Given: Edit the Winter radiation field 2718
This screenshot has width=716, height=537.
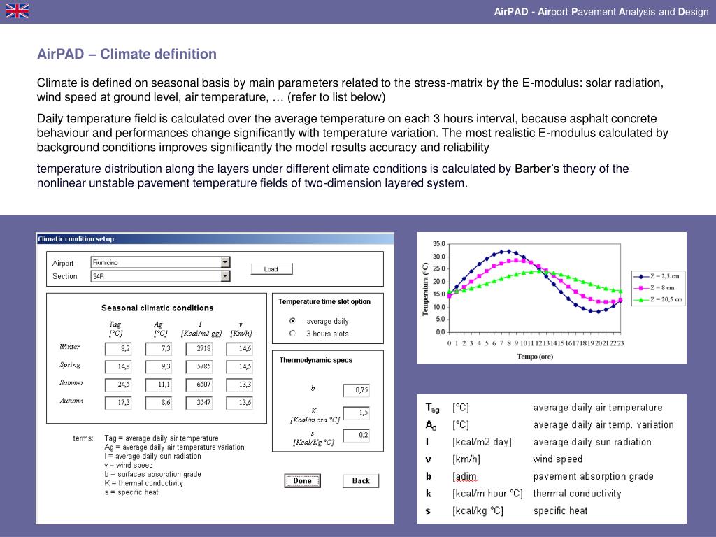Looking at the screenshot, I should pyautogui.click(x=199, y=349).
